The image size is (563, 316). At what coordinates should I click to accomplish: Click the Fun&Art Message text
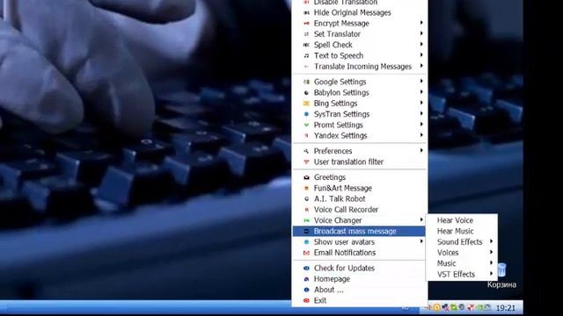click(x=342, y=188)
